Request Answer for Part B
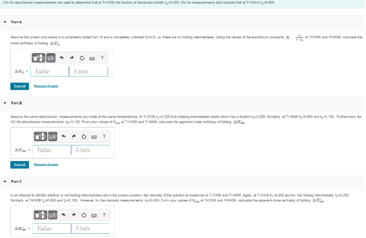 tap(46, 165)
